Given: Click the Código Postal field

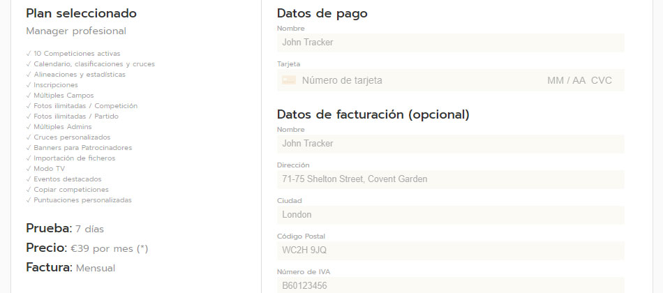Looking at the screenshot, I should pos(450,250).
